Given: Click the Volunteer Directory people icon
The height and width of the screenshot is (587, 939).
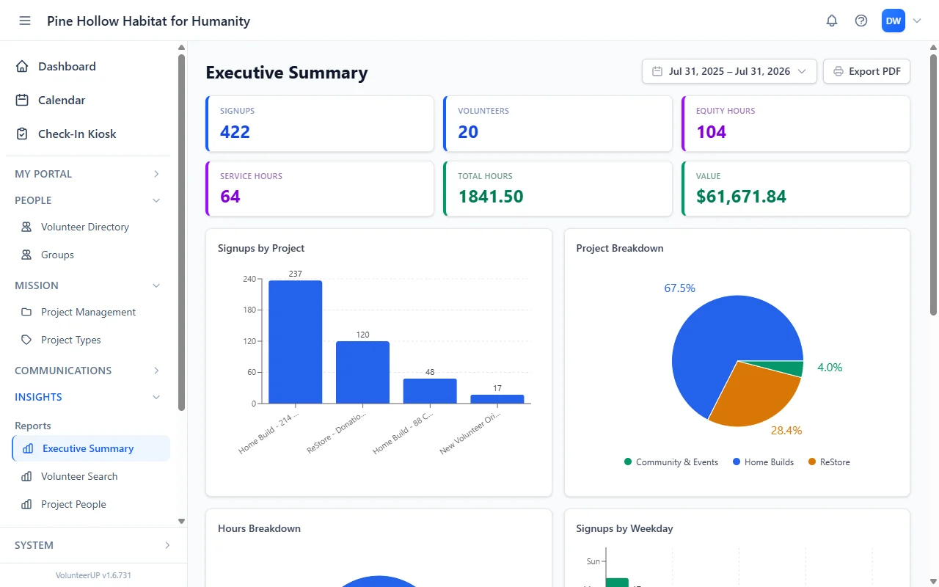Looking at the screenshot, I should pos(26,227).
